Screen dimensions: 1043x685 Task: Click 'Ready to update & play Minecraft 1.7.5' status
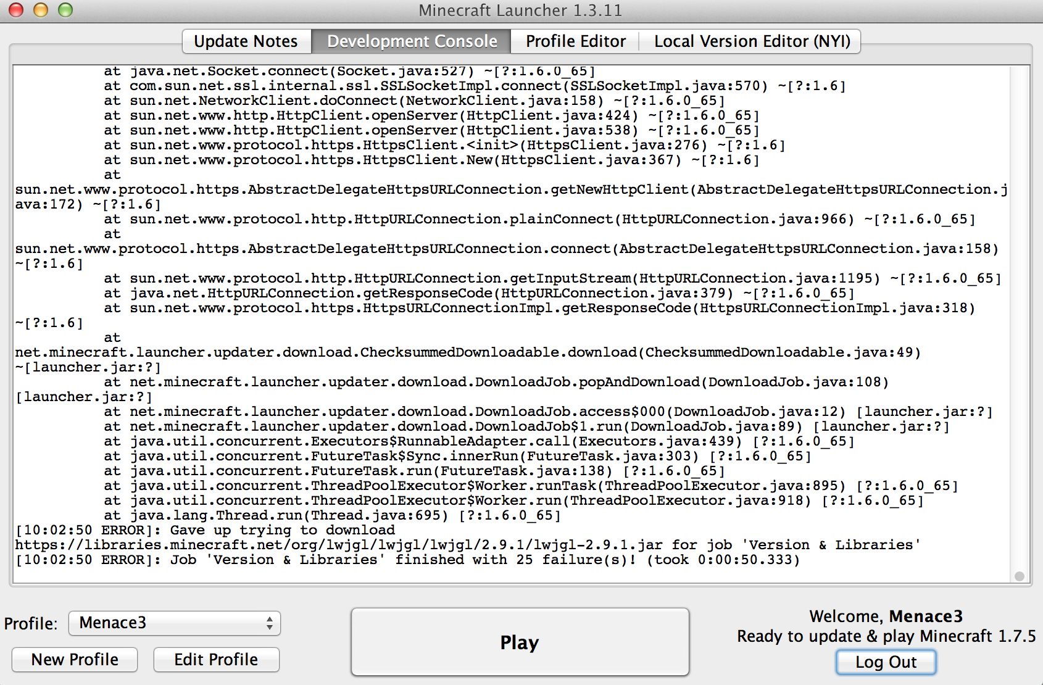pyautogui.click(x=886, y=636)
